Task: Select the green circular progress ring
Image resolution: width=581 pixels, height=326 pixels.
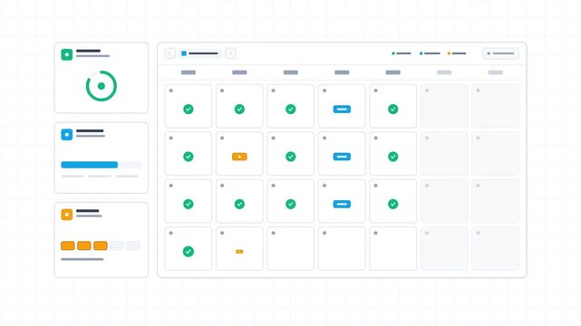Action: coord(102,86)
